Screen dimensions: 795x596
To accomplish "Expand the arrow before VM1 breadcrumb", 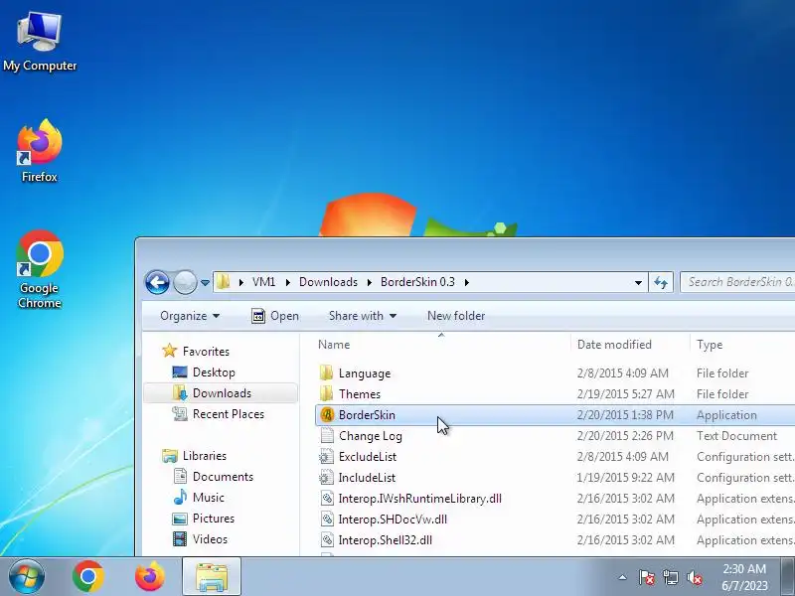I will pos(240,282).
